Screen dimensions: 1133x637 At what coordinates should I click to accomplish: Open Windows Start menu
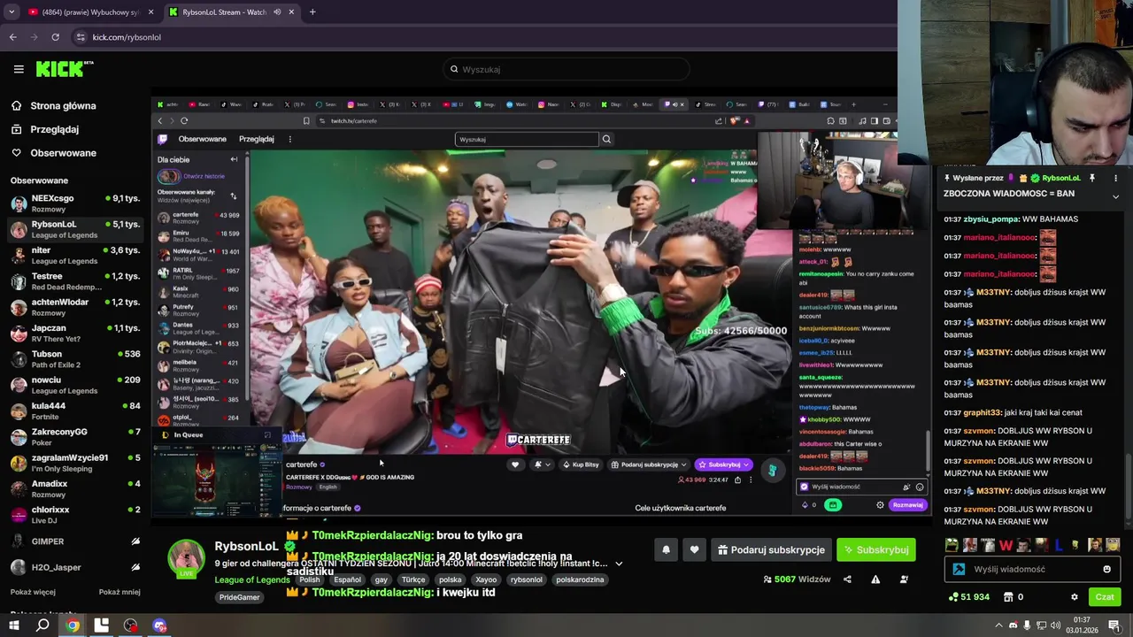tap(13, 625)
